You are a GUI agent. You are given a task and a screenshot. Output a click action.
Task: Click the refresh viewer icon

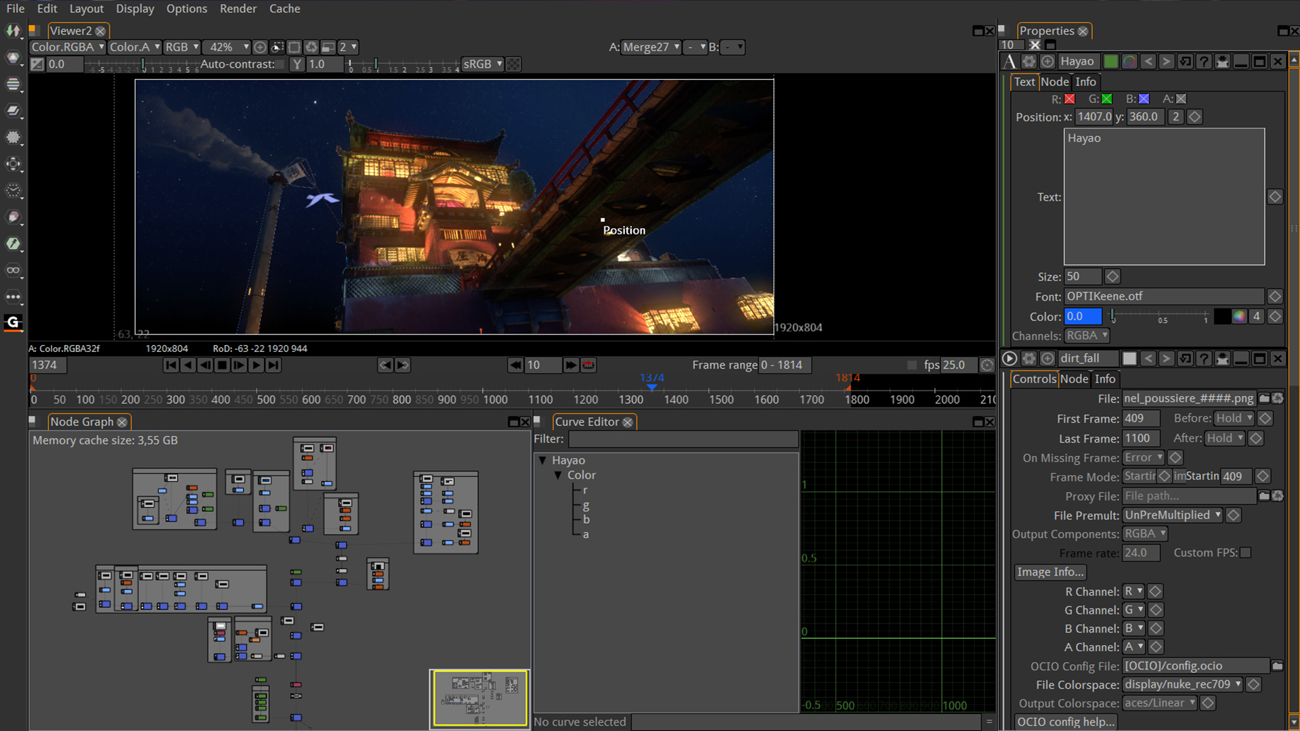[x=311, y=47]
